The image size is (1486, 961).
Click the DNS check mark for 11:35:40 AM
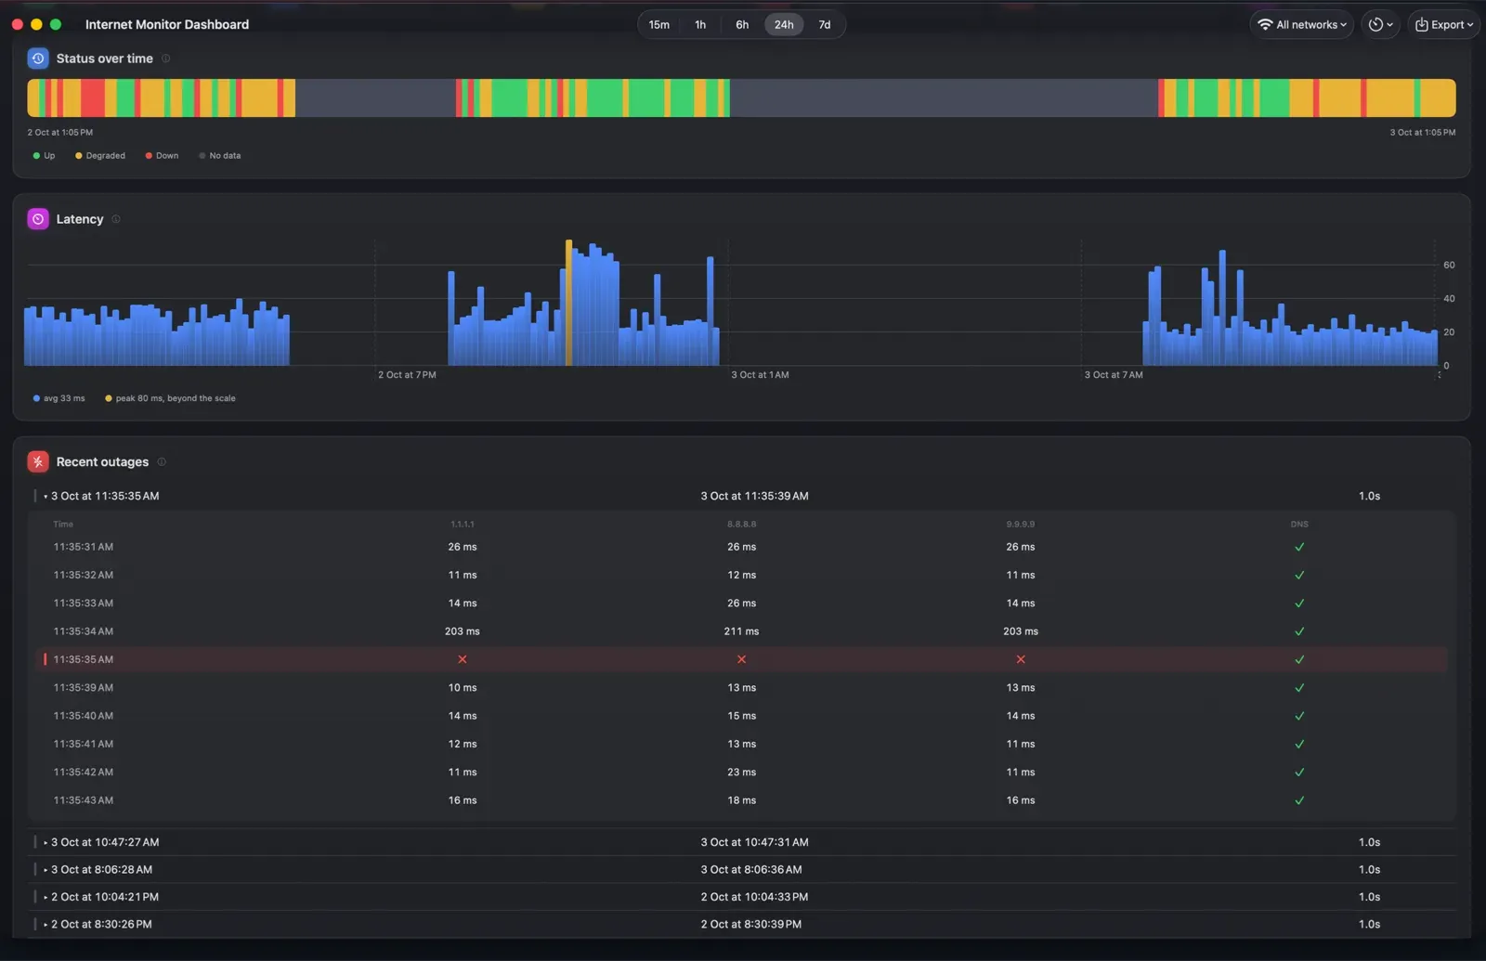click(x=1299, y=716)
